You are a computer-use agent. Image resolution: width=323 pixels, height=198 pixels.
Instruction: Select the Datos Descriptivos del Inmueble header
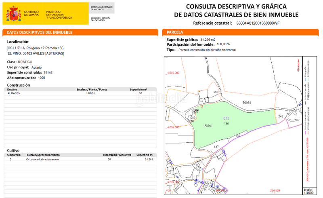click(80, 32)
